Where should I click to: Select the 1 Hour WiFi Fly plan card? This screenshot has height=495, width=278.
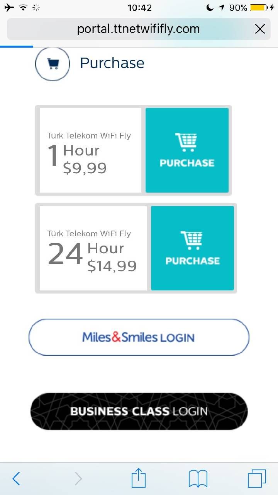[90, 150]
